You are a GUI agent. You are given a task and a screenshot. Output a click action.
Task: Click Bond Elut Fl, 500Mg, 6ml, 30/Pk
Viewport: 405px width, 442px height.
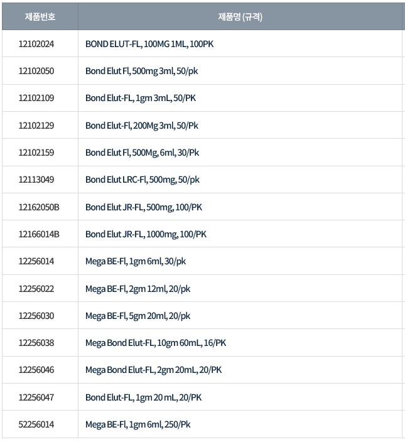pyautogui.click(x=143, y=153)
